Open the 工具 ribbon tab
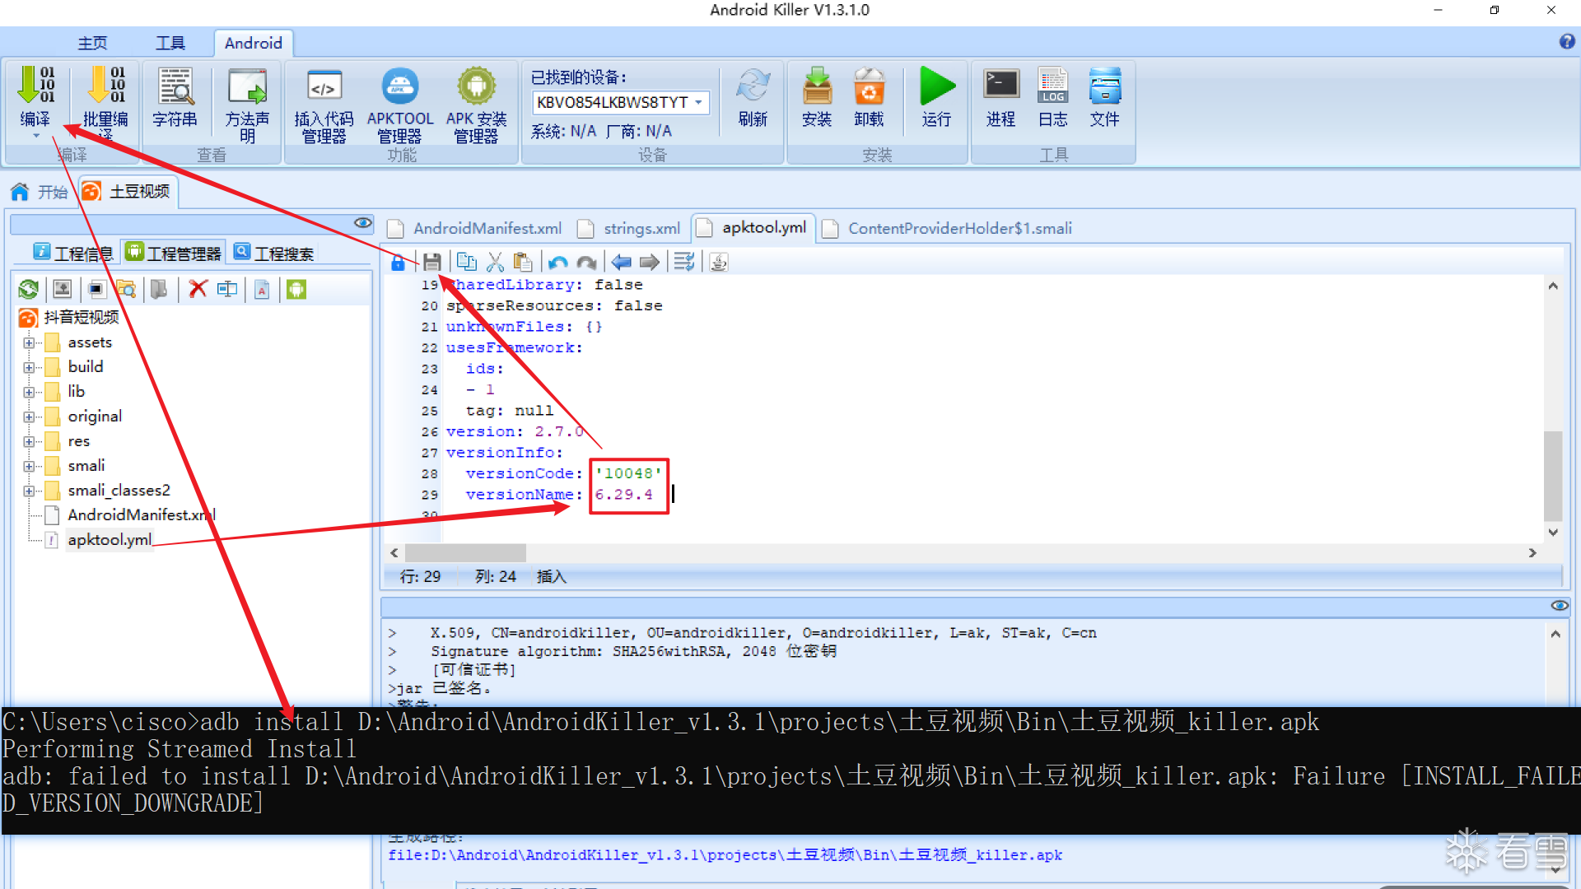Viewport: 1581px width, 889px height. pyautogui.click(x=170, y=43)
